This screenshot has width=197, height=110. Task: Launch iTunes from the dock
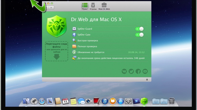[x=105, y=101]
